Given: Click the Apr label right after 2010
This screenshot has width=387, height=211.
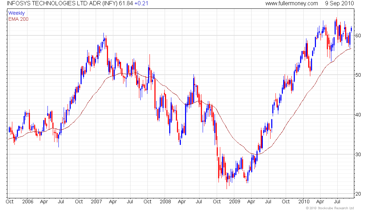Looking at the screenshot, I should pyautogui.click(x=320, y=202).
